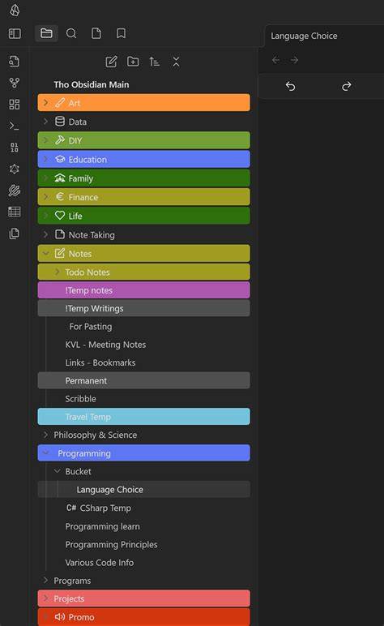Toggle the collapse all folders icon
The image size is (384, 626).
click(x=176, y=62)
